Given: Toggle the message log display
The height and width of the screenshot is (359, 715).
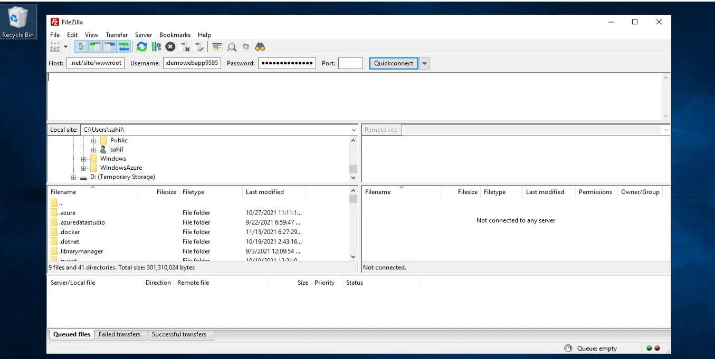Looking at the screenshot, I should coord(80,46).
